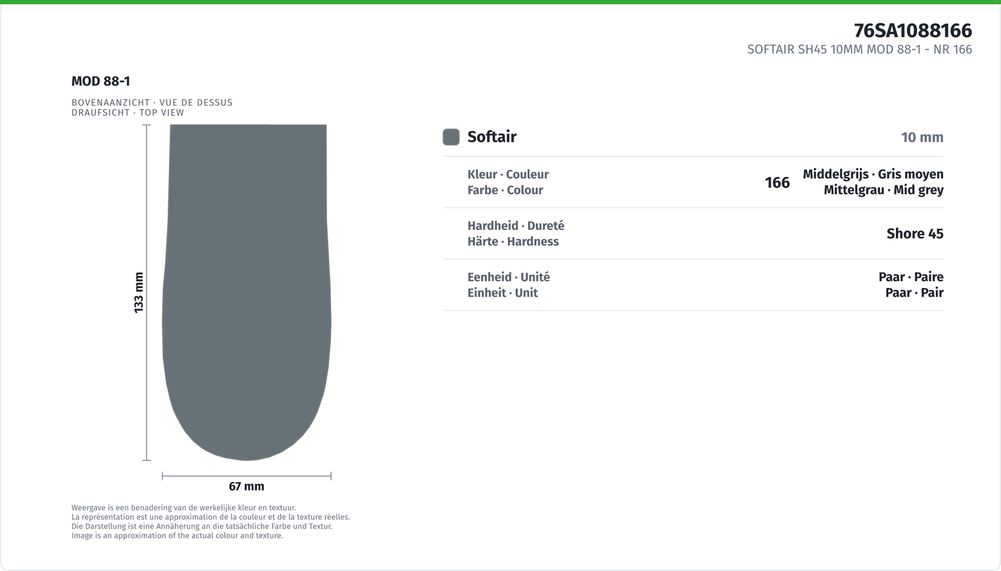The width and height of the screenshot is (1001, 571).
Task: Click the 'Hardheid · Dureté' label
Action: pos(516,226)
